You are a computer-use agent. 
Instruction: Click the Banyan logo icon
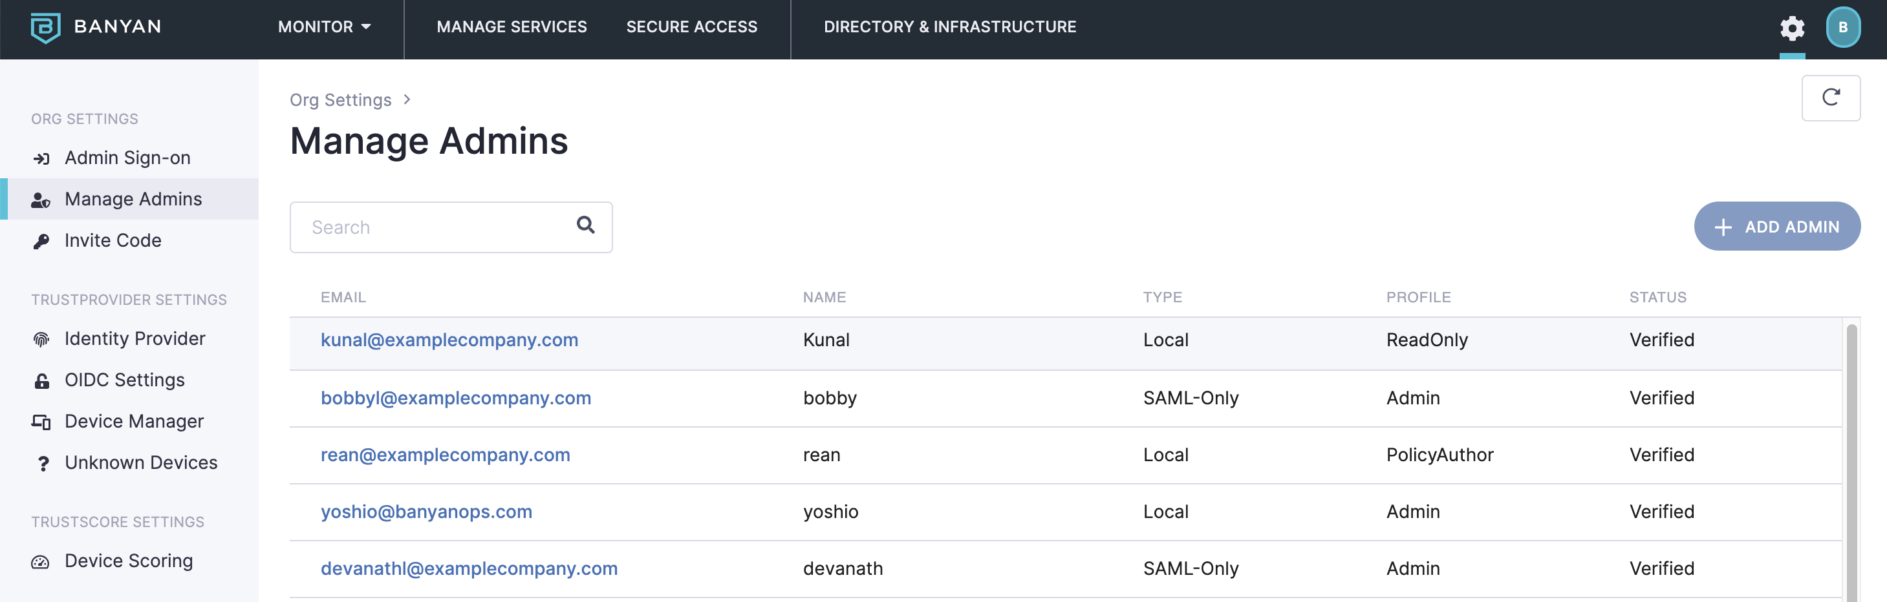click(45, 27)
